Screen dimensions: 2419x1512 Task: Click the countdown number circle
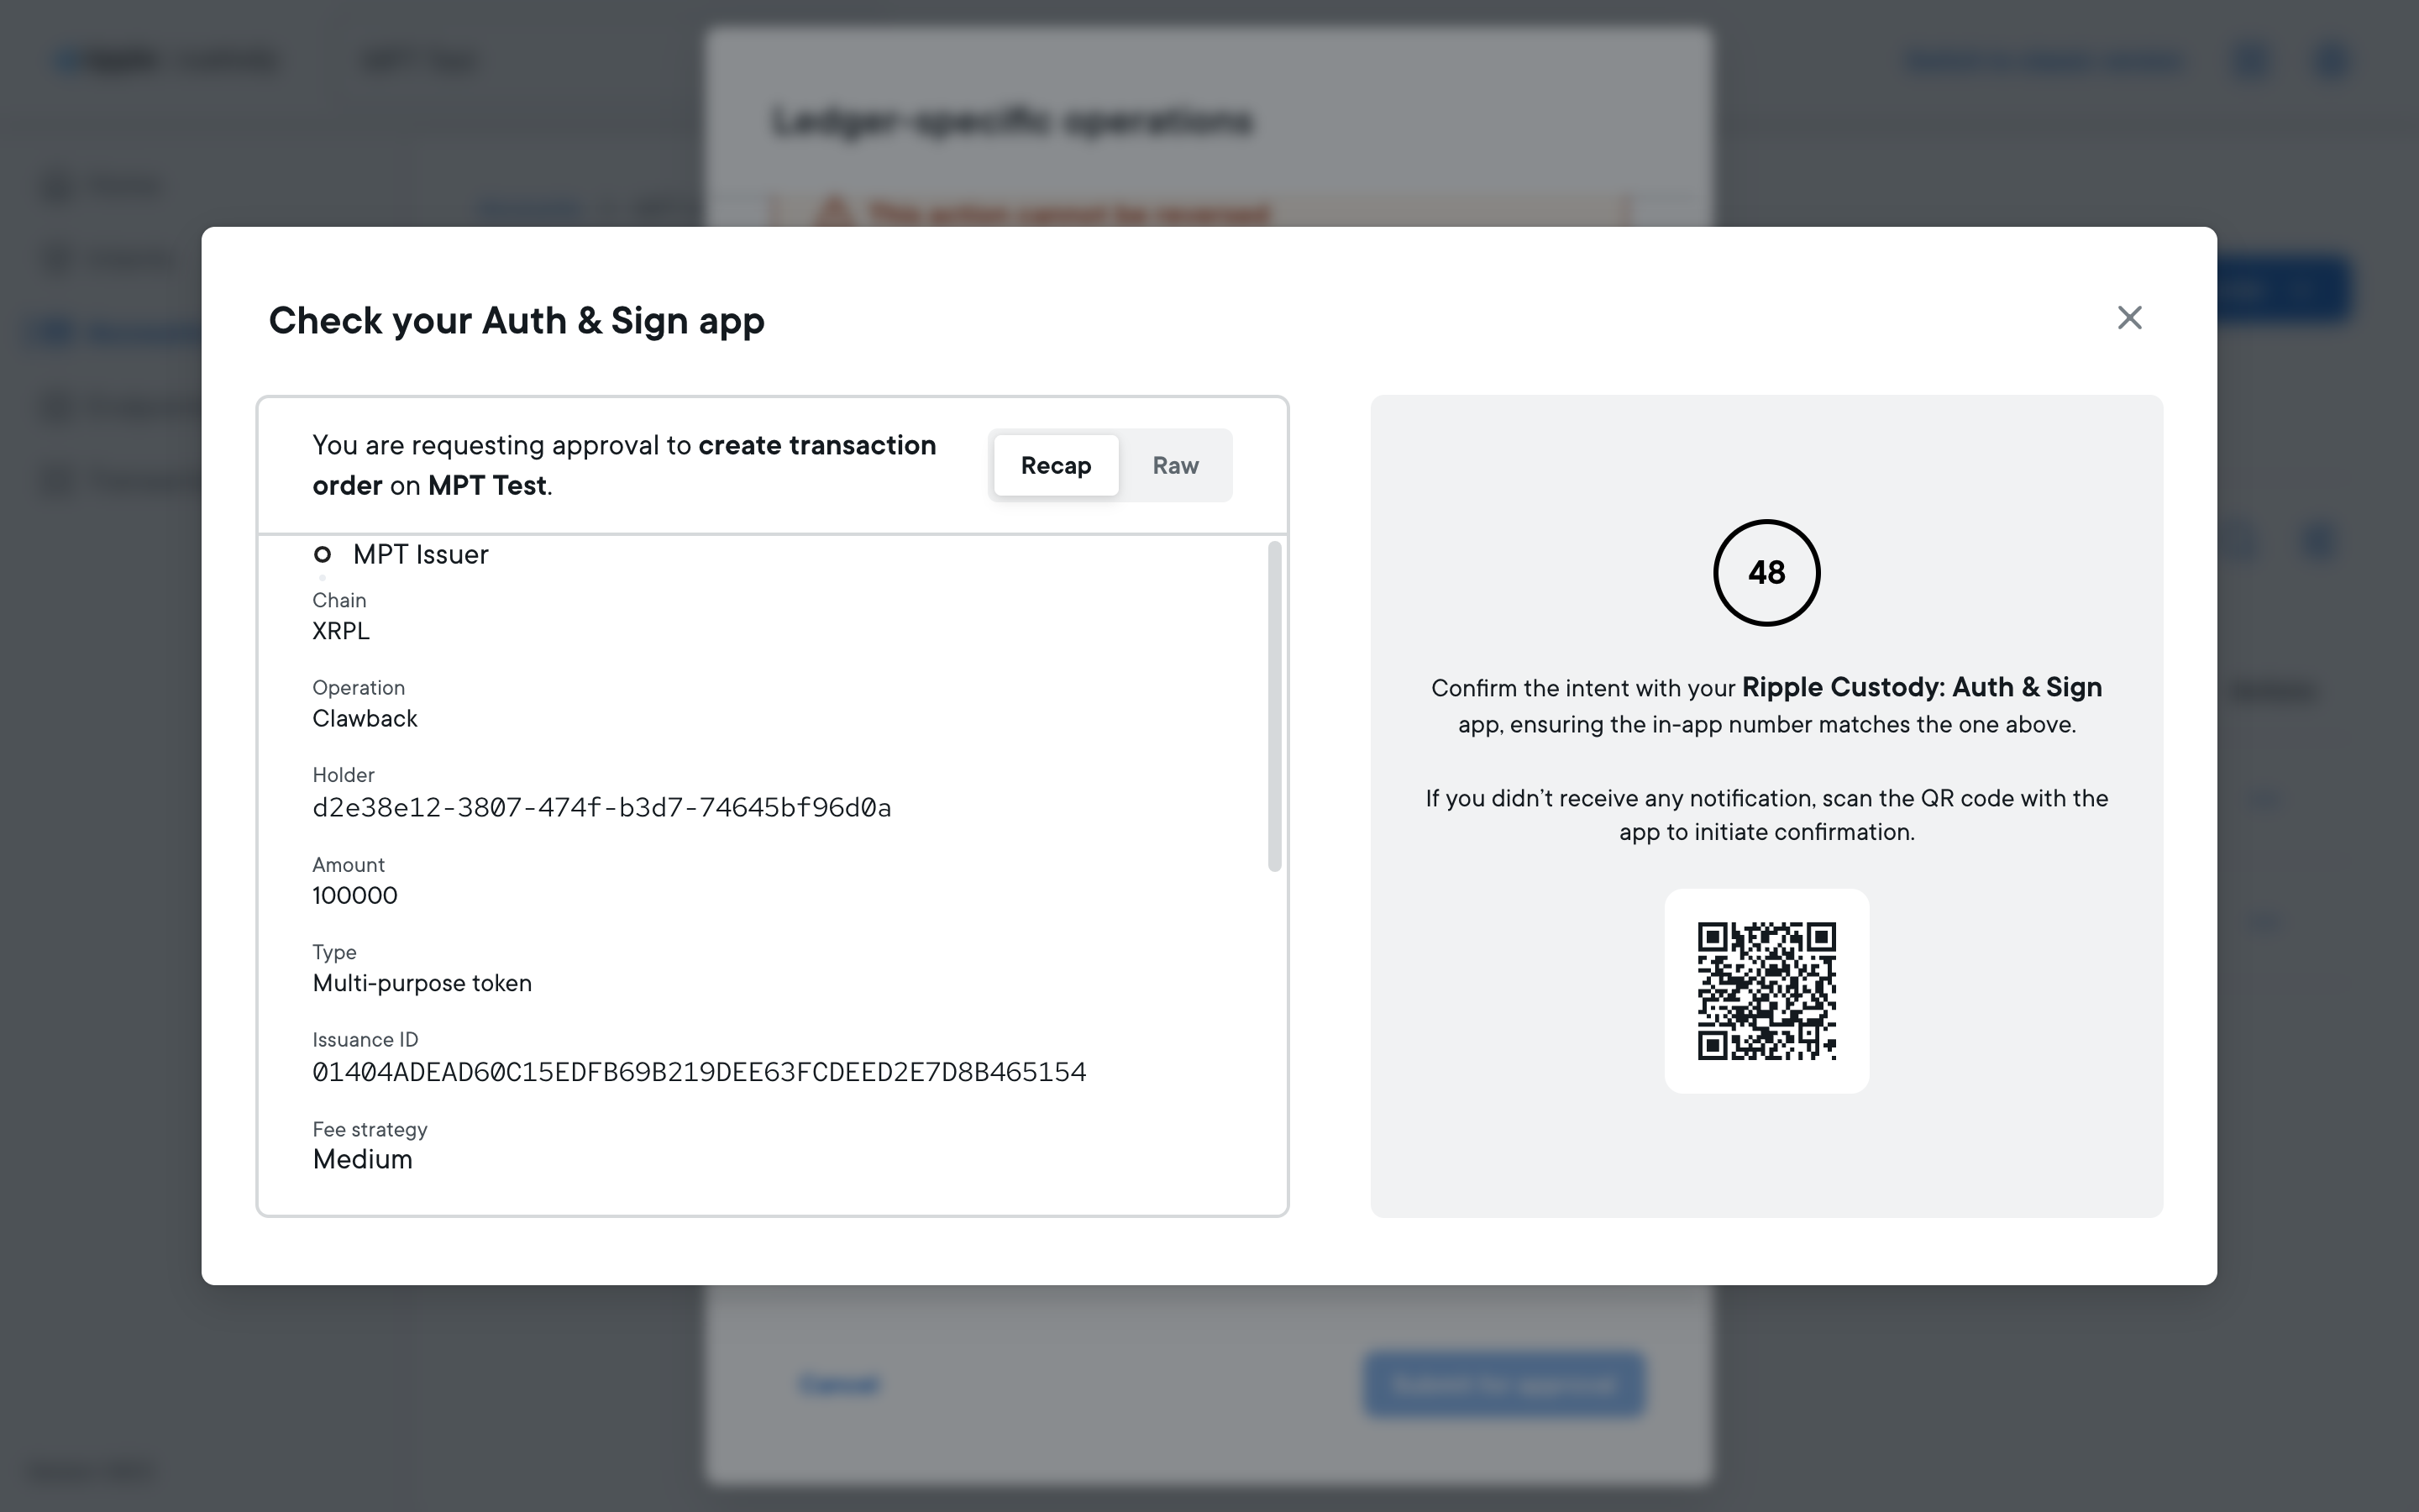[x=1766, y=573]
